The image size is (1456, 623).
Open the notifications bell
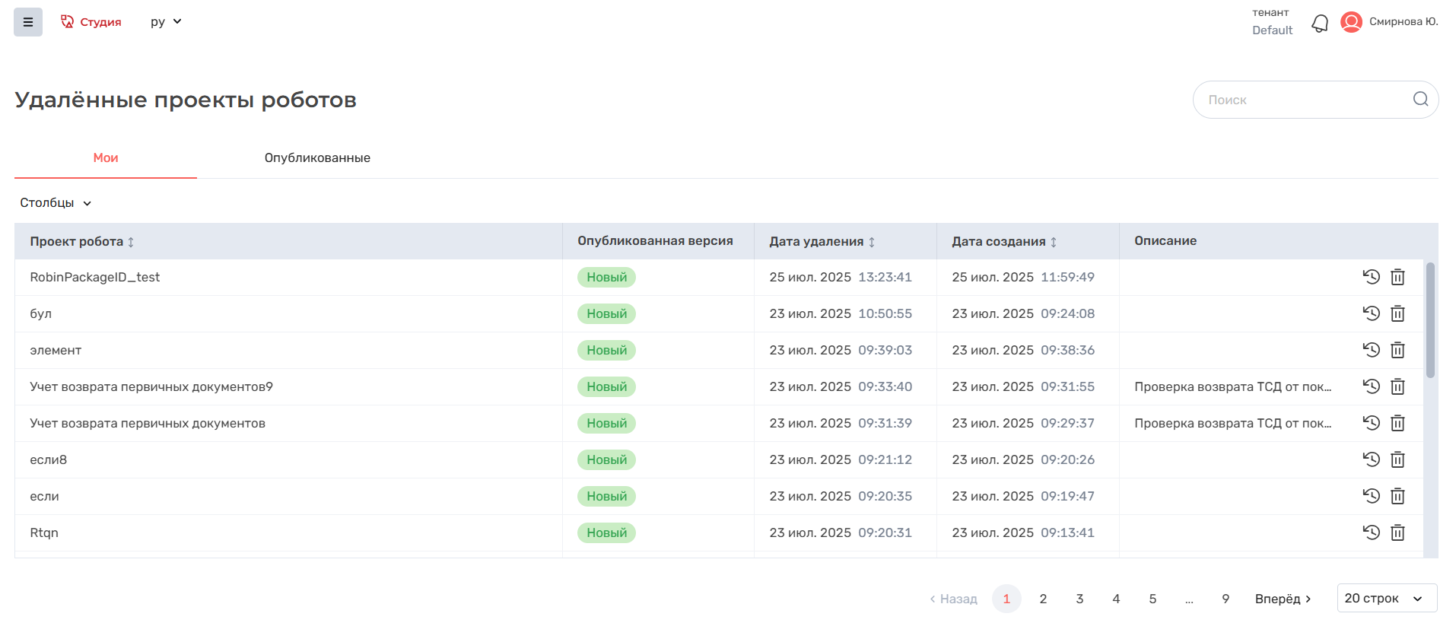(x=1320, y=24)
